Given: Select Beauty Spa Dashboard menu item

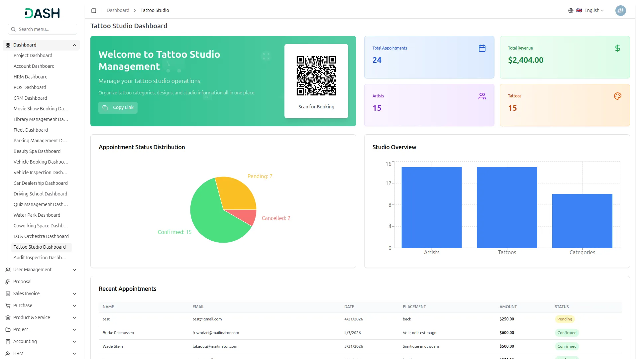Looking at the screenshot, I should pos(37,151).
